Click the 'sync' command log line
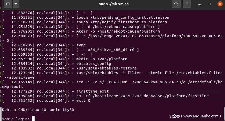 pyautogui.click(x=81, y=45)
